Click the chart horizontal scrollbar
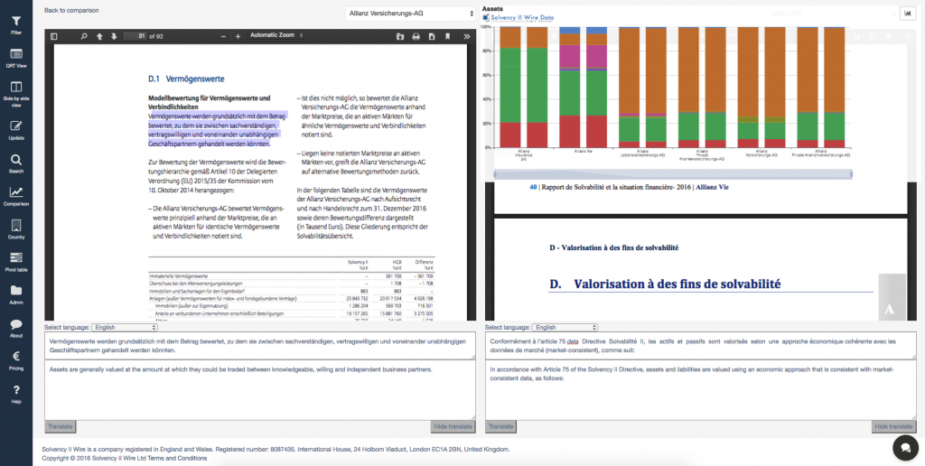925x466 pixels. tap(670, 176)
